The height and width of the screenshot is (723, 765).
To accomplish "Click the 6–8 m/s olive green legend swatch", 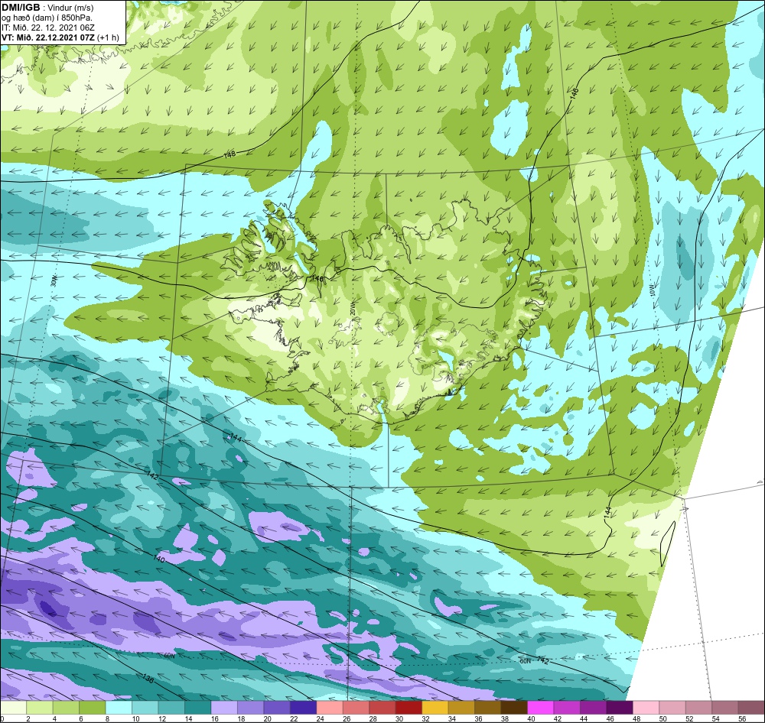I will [x=93, y=708].
